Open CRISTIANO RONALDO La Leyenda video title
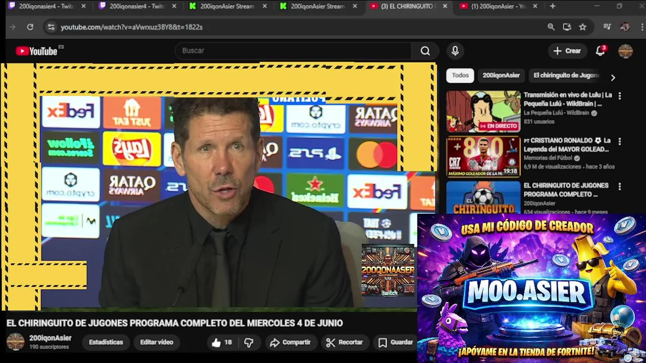Screen dimensions: 646x363 point(567,145)
